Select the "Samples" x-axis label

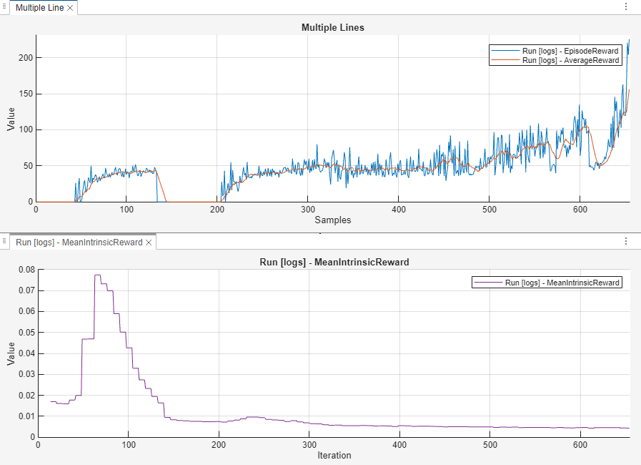click(x=332, y=220)
